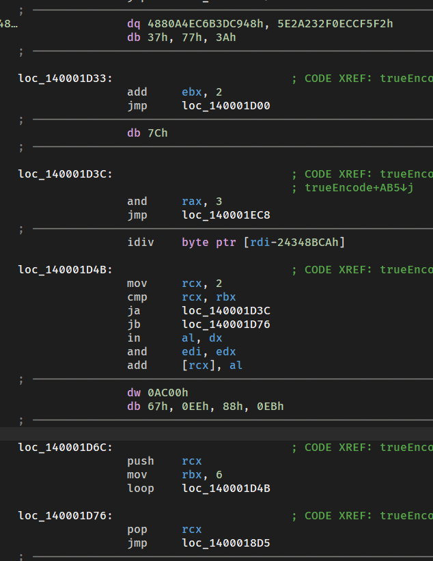Click the 'db 7Ch' data byte
The image size is (433, 561).
(x=148, y=133)
